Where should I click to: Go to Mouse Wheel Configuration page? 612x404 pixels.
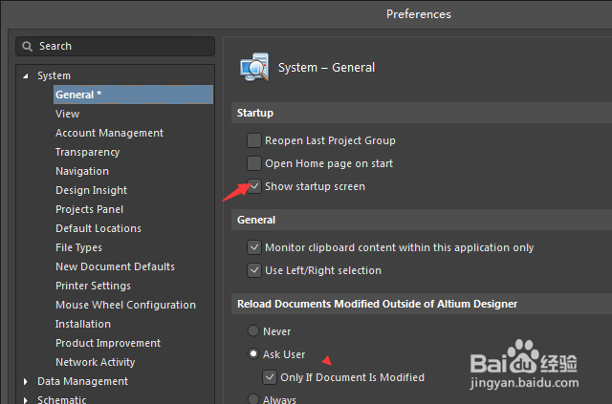click(125, 305)
